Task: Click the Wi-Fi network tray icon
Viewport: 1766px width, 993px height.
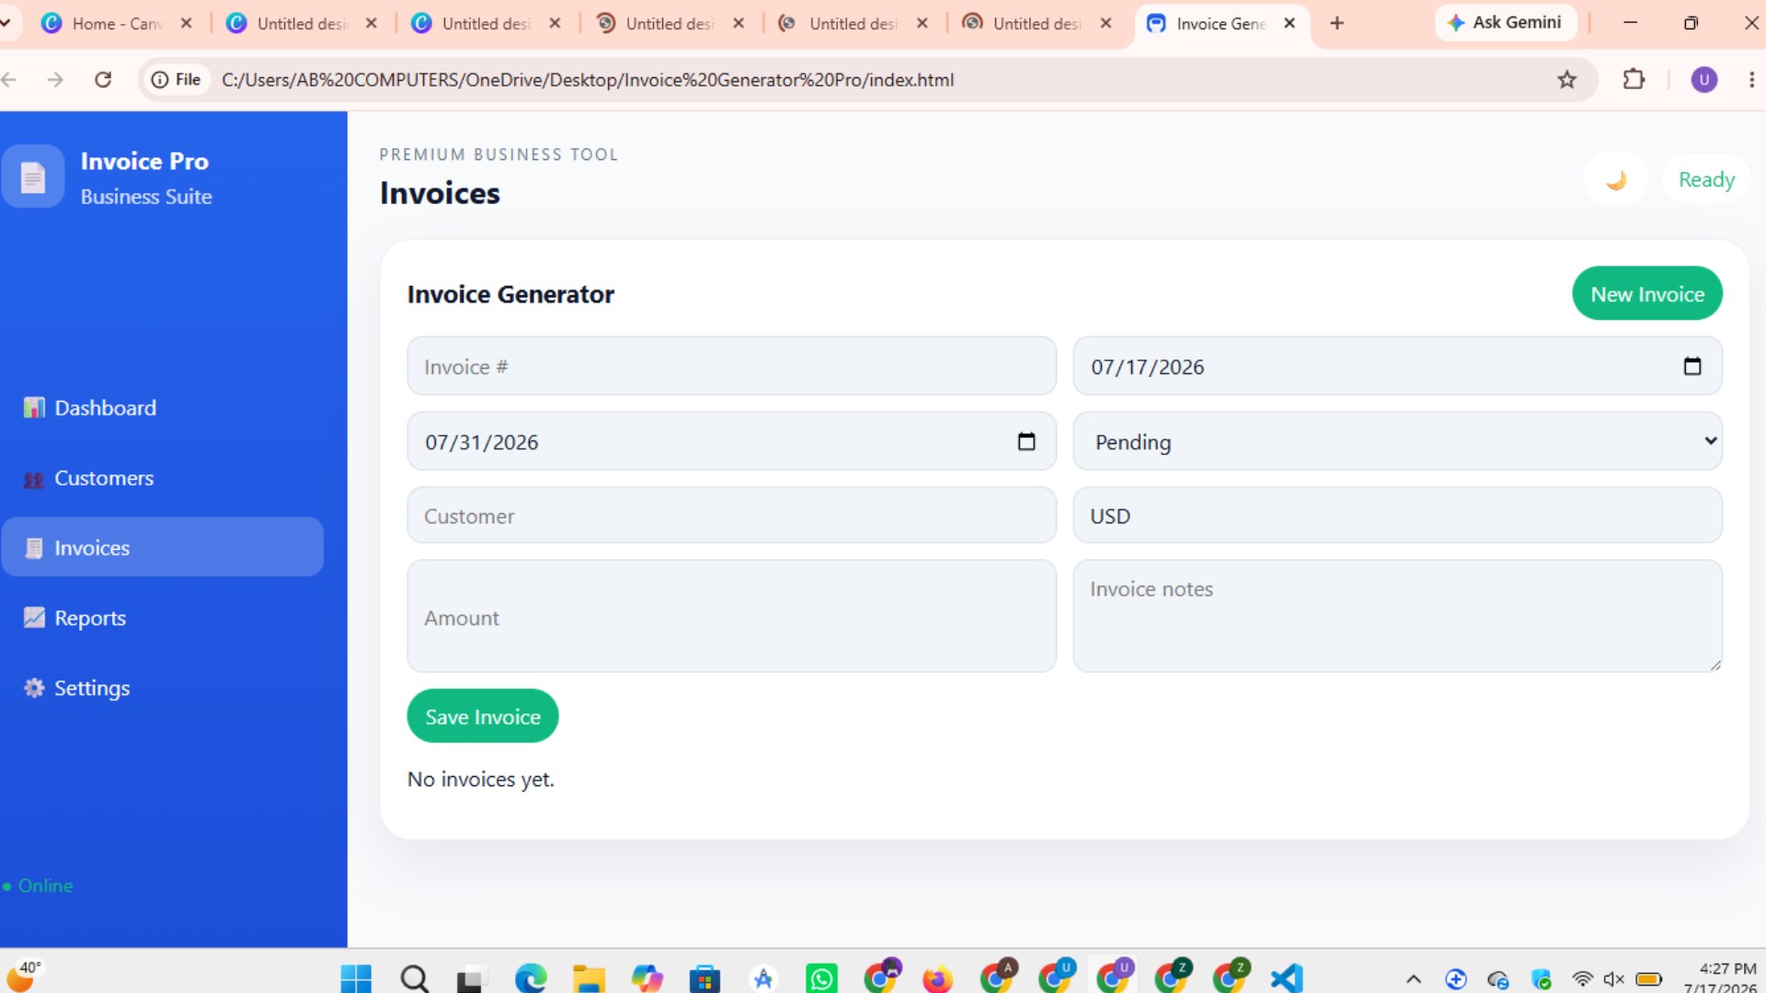Action: [x=1582, y=979]
